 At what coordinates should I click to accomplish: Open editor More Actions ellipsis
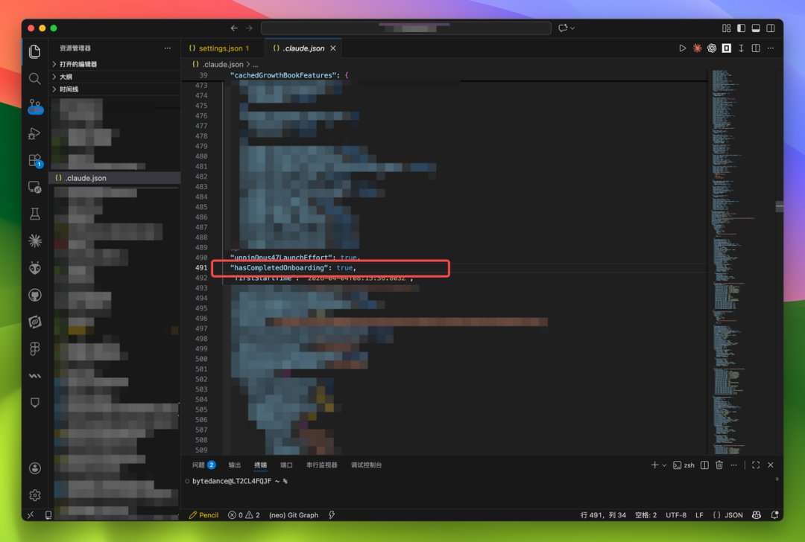point(771,48)
